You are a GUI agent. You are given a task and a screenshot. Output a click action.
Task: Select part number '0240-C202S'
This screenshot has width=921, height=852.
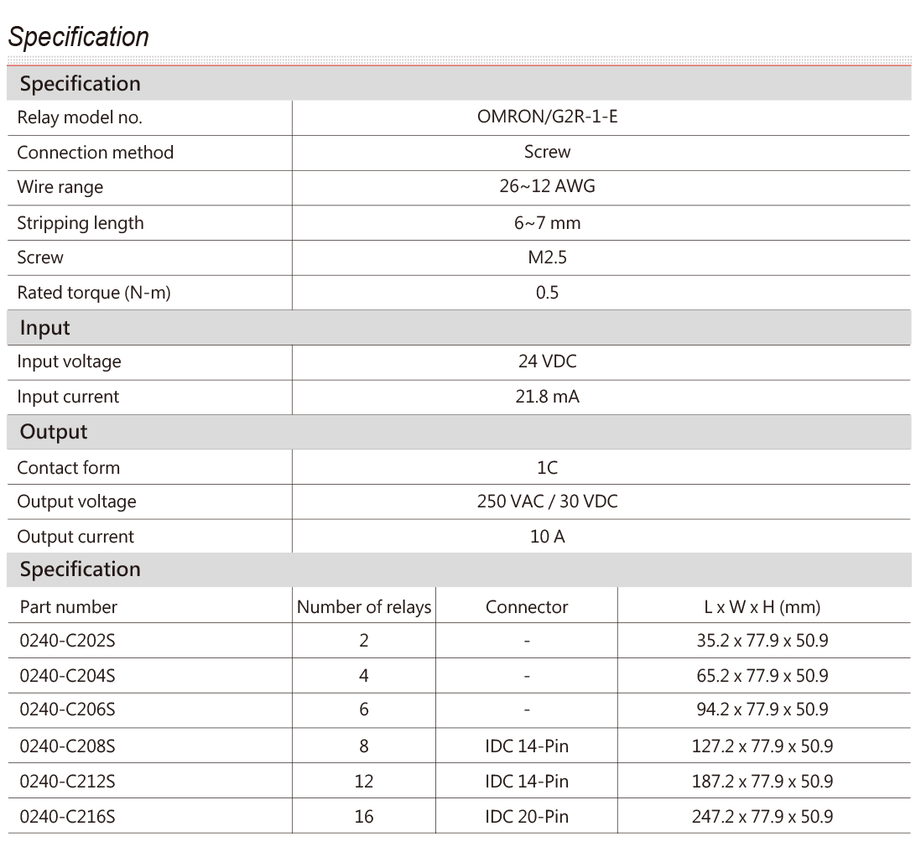pyautogui.click(x=68, y=641)
